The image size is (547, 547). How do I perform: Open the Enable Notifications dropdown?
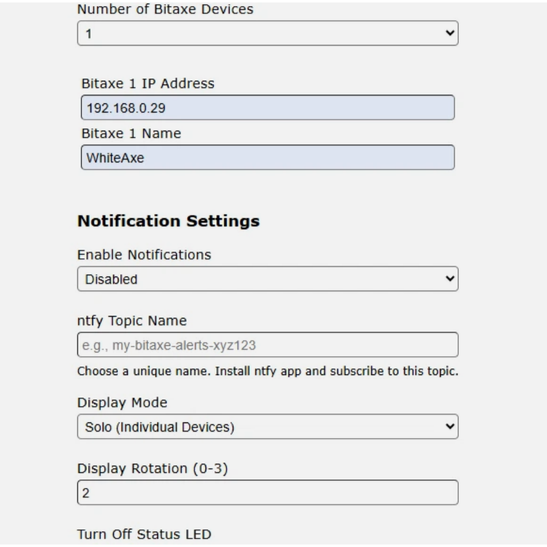[267, 279]
